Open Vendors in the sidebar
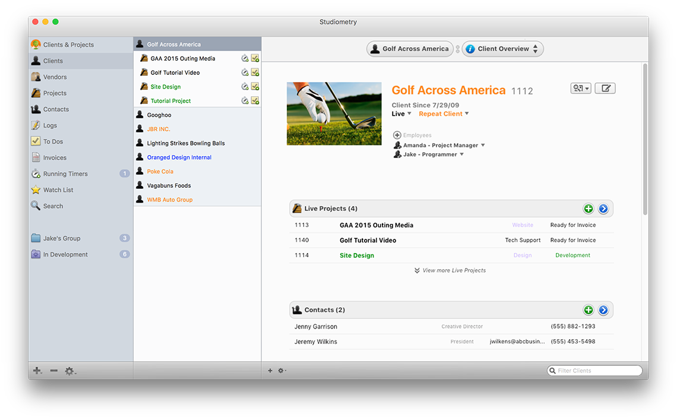The image size is (677, 420). tap(81, 77)
